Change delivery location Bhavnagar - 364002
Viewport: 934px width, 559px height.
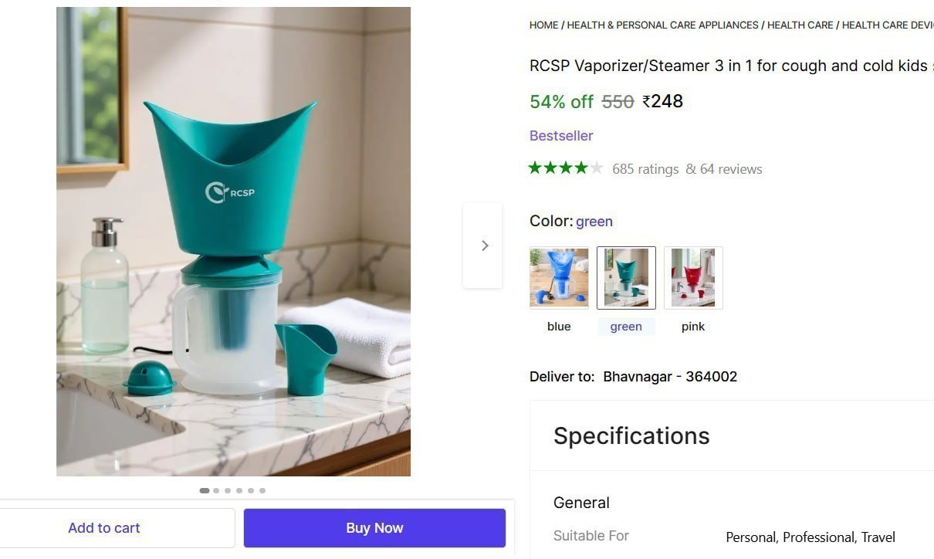(x=670, y=377)
